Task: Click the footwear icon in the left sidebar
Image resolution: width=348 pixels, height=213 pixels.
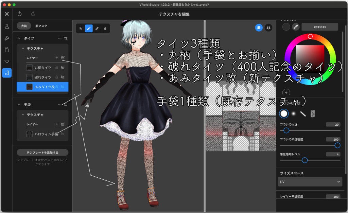Action: pos(7,37)
